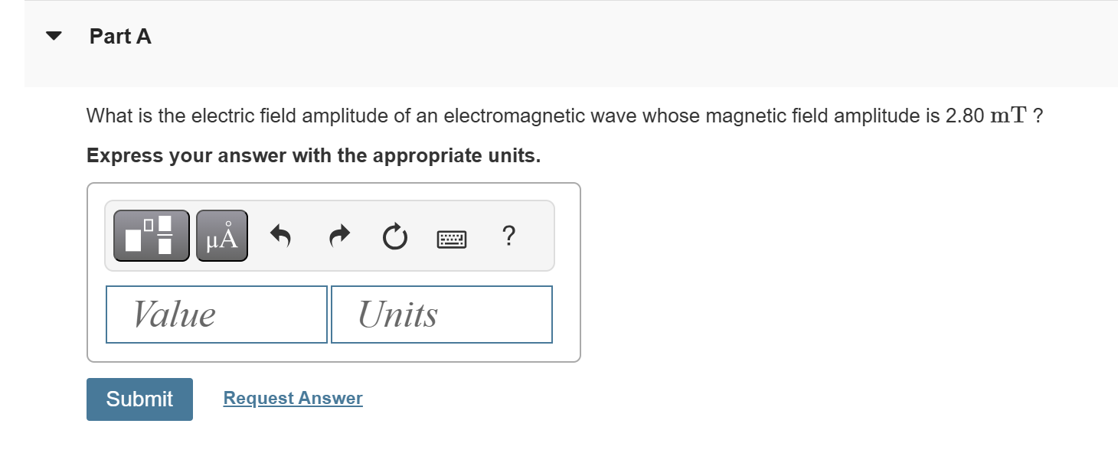1118x453 pixels.
Task: Insert a unit symbol via μÅ button
Action: point(221,236)
